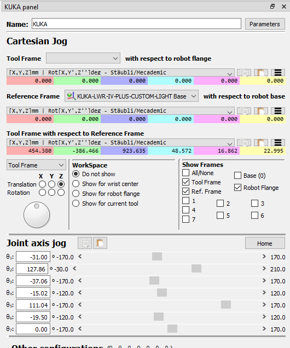Paste Reference Frame pose values icon
This screenshot has height=348, width=290.
pyautogui.click(x=261, y=111)
